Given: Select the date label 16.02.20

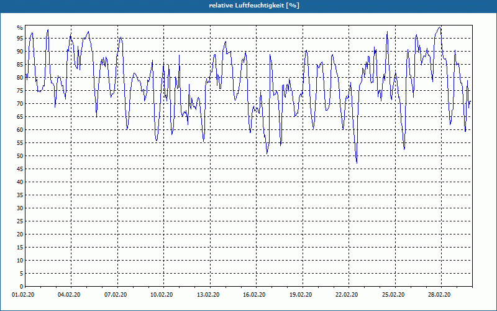Looking at the screenshot, I should point(254,295).
